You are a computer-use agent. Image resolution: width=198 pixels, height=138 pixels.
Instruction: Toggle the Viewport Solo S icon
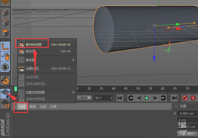point(5,67)
